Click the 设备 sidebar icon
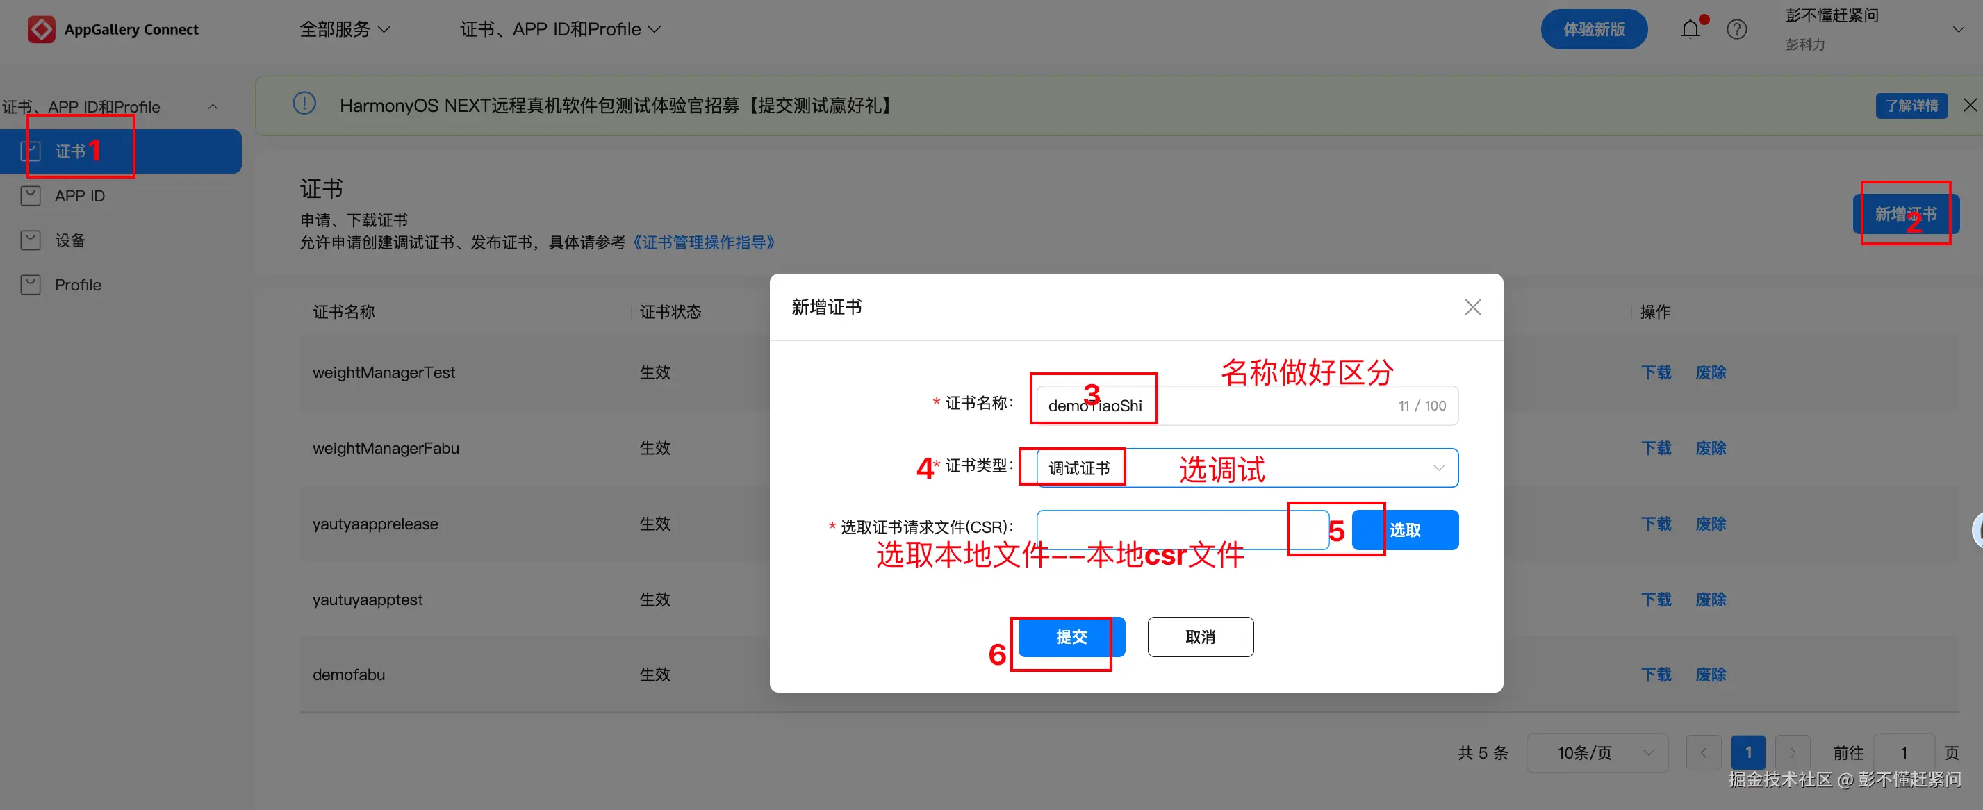 tap(30, 240)
